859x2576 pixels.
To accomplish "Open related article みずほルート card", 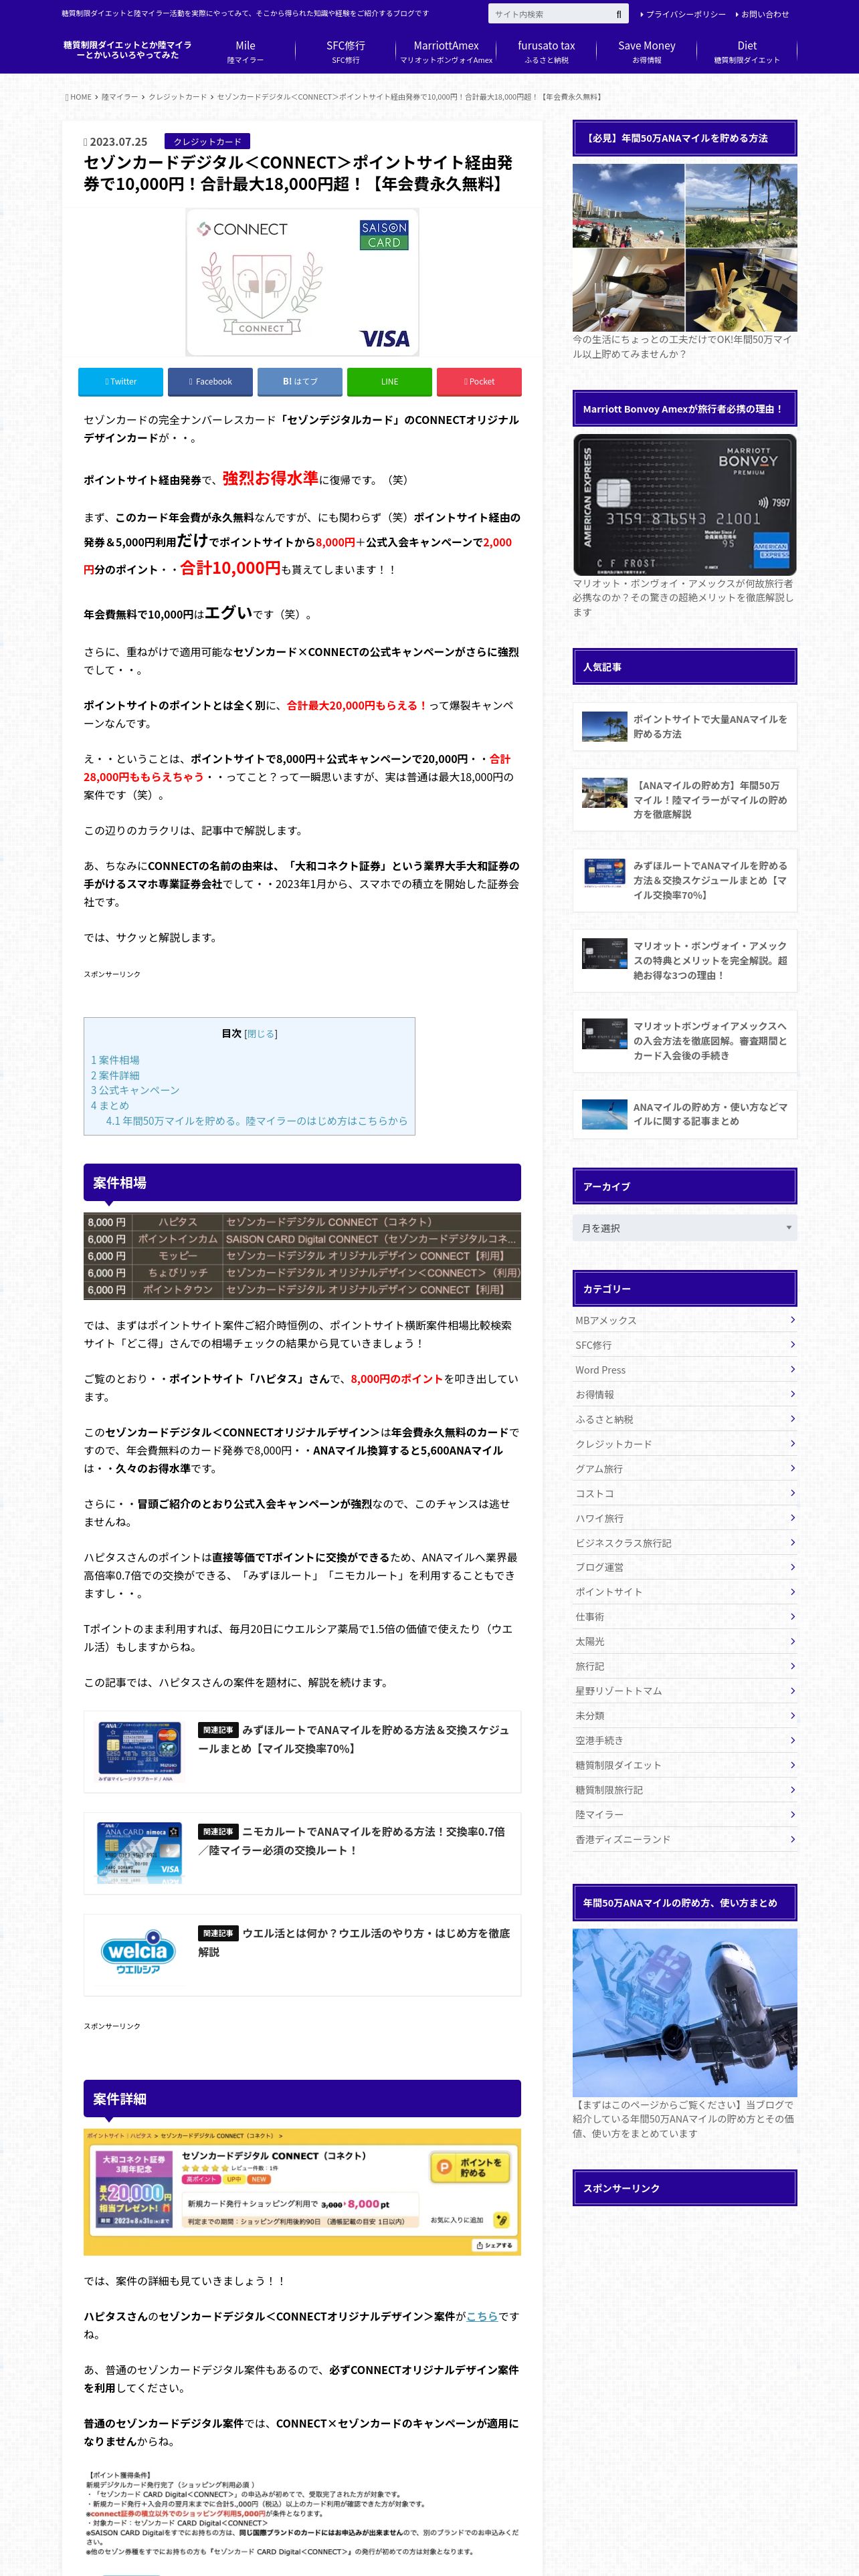I will click(302, 1751).
